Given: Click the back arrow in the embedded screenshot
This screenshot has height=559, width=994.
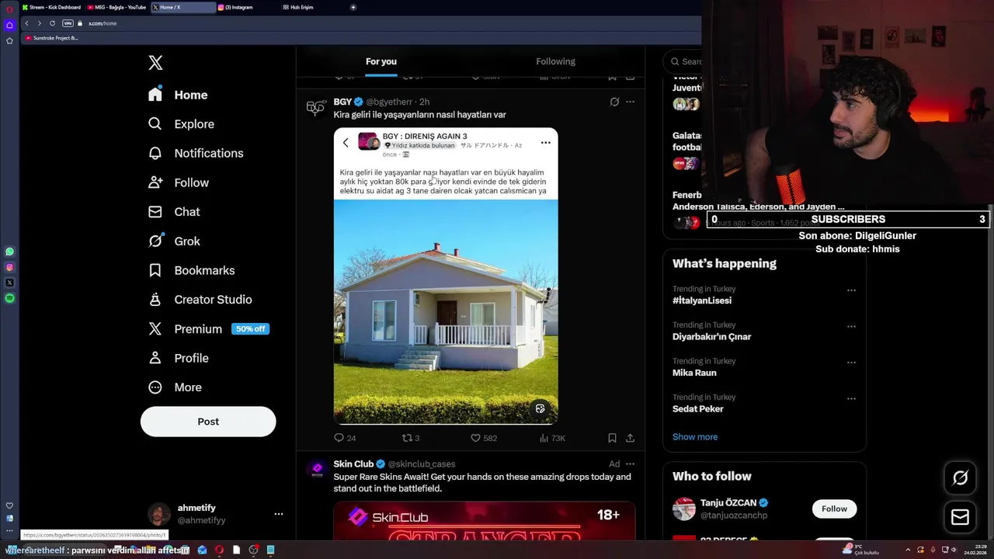Looking at the screenshot, I should pos(346,143).
